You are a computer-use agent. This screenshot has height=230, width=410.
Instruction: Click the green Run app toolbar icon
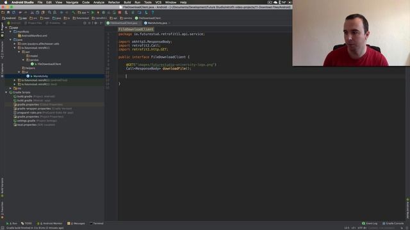92,13
